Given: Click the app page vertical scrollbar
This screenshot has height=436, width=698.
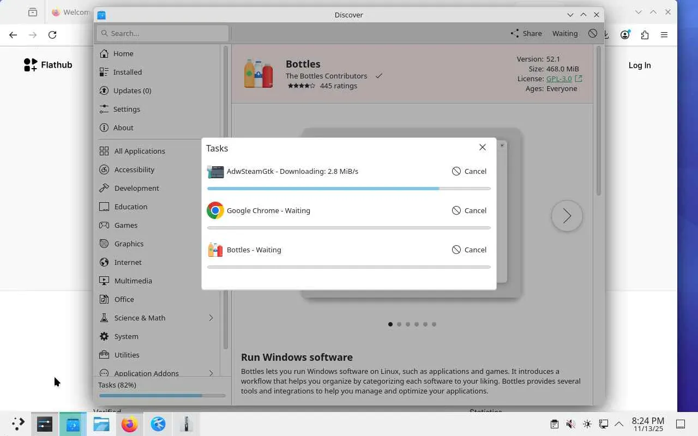Looking at the screenshot, I should click(598, 121).
